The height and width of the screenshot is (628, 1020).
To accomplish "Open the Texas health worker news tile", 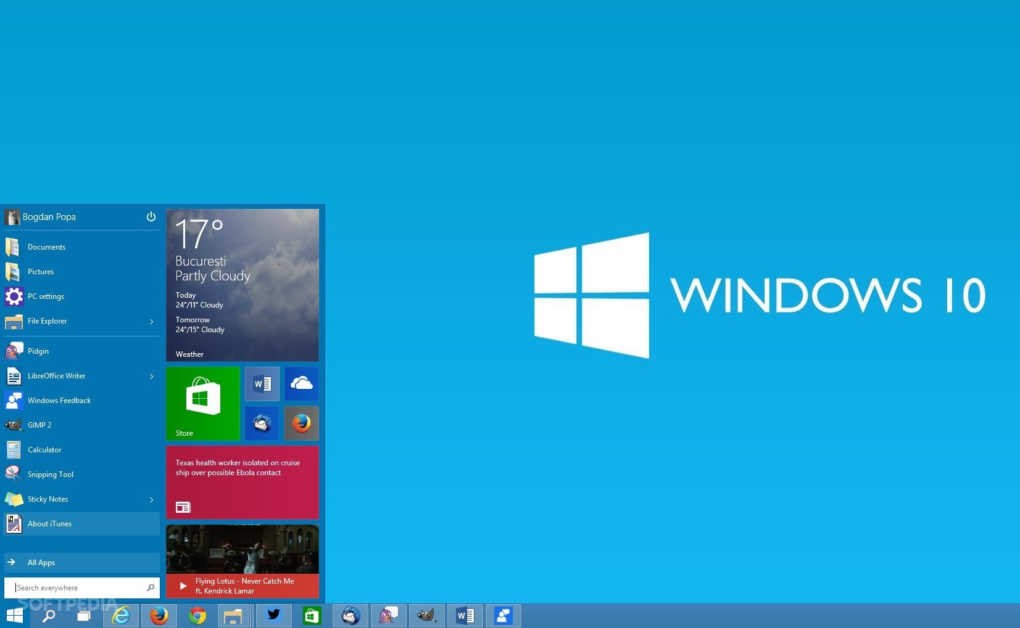I will click(243, 483).
